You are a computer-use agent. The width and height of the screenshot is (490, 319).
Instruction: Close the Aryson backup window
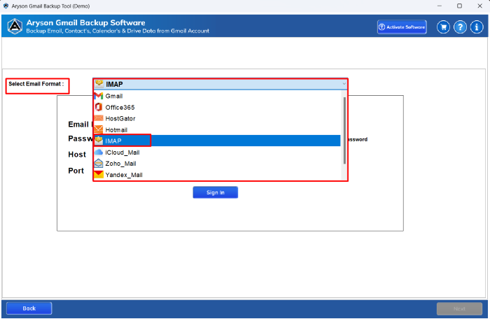479,6
